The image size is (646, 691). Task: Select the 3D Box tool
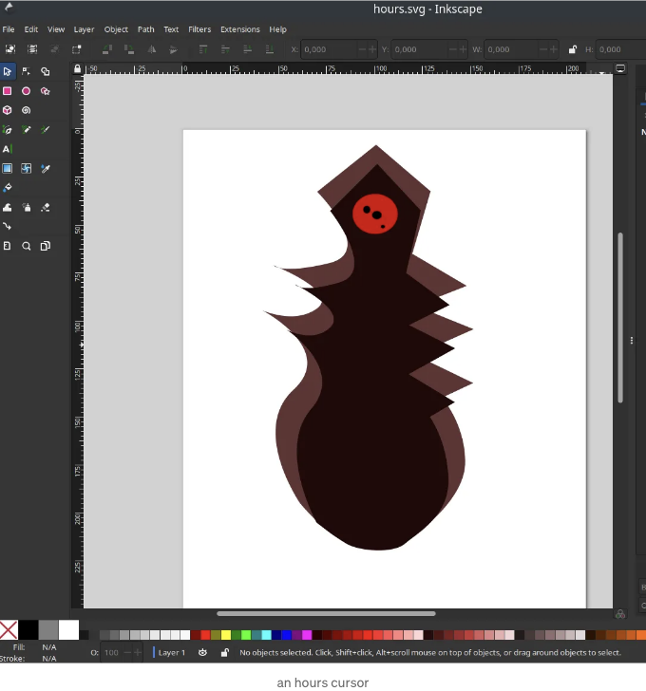click(8, 110)
